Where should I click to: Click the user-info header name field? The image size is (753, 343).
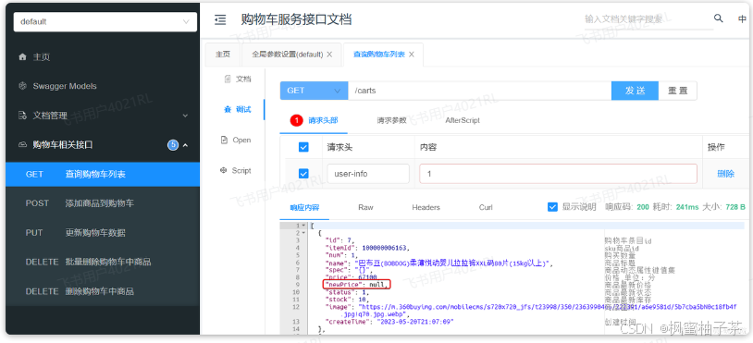click(x=368, y=174)
